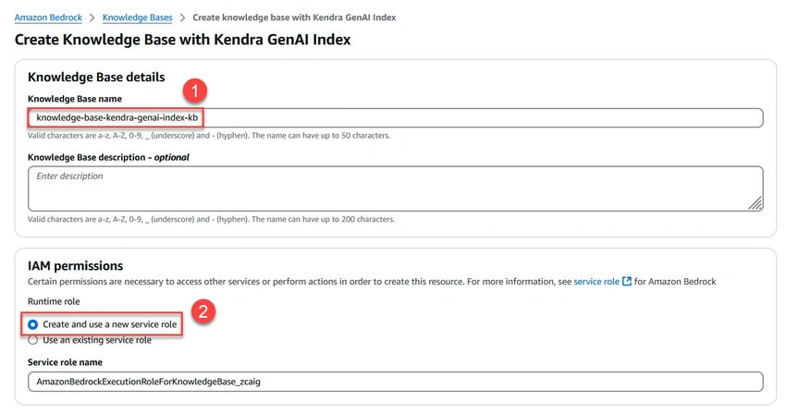786x413 pixels.
Task: Click the hint mentioning up to 50 characters
Action: 209,136
